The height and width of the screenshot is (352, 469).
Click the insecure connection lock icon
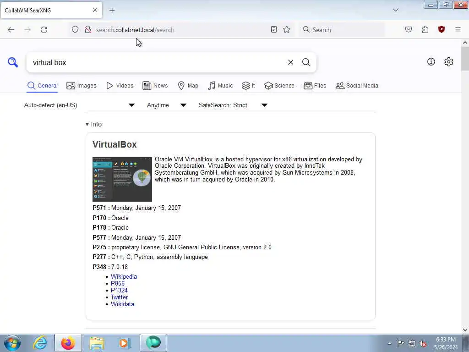[x=88, y=29]
